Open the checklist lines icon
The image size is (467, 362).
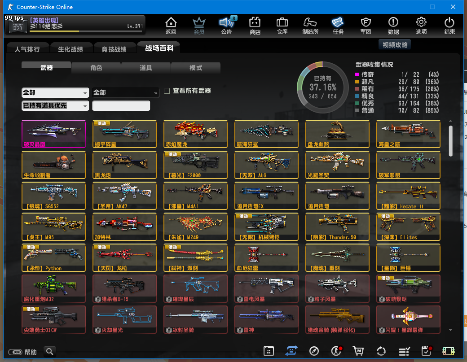tap(404, 352)
